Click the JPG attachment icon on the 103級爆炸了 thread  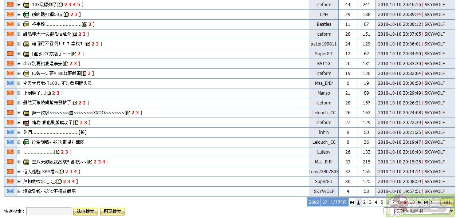(x=26, y=5)
